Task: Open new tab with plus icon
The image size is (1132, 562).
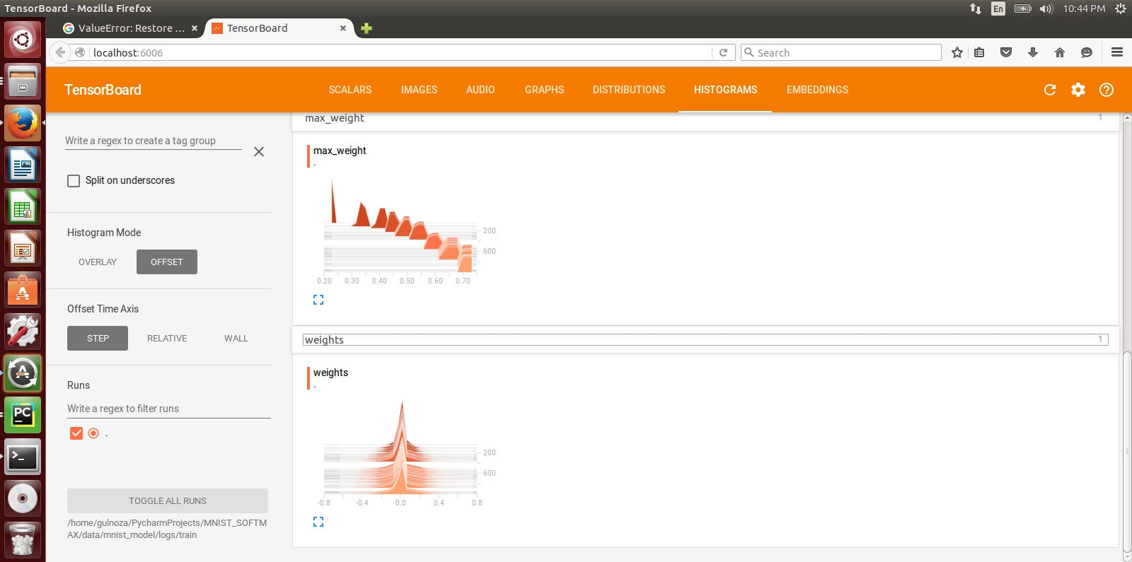Action: [x=366, y=28]
